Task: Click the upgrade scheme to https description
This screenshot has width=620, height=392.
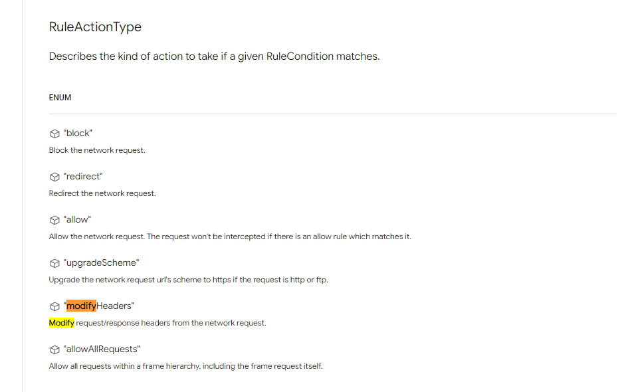Action: click(189, 280)
